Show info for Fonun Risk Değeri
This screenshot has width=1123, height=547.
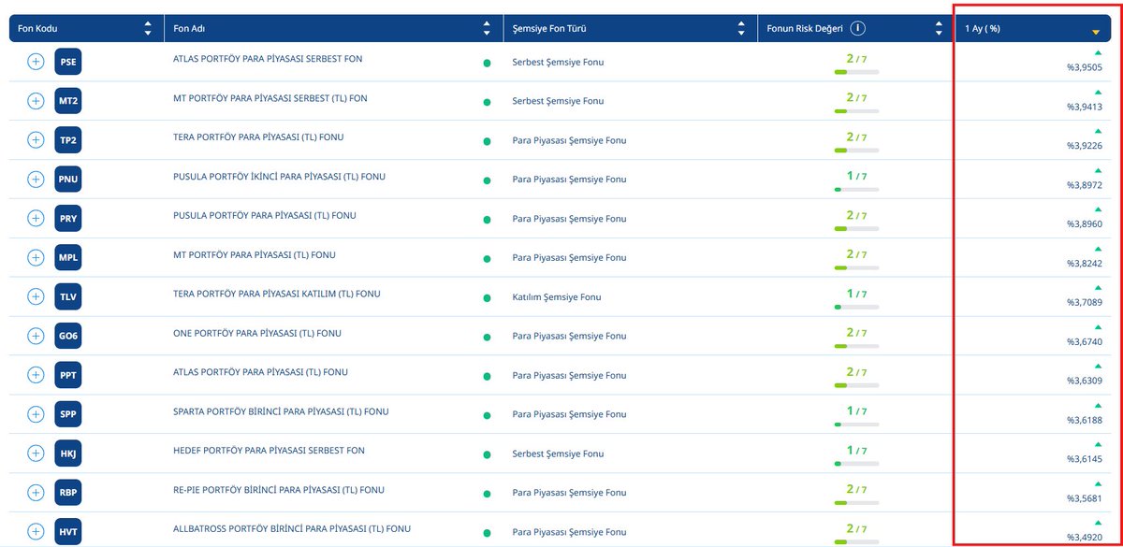[858, 28]
